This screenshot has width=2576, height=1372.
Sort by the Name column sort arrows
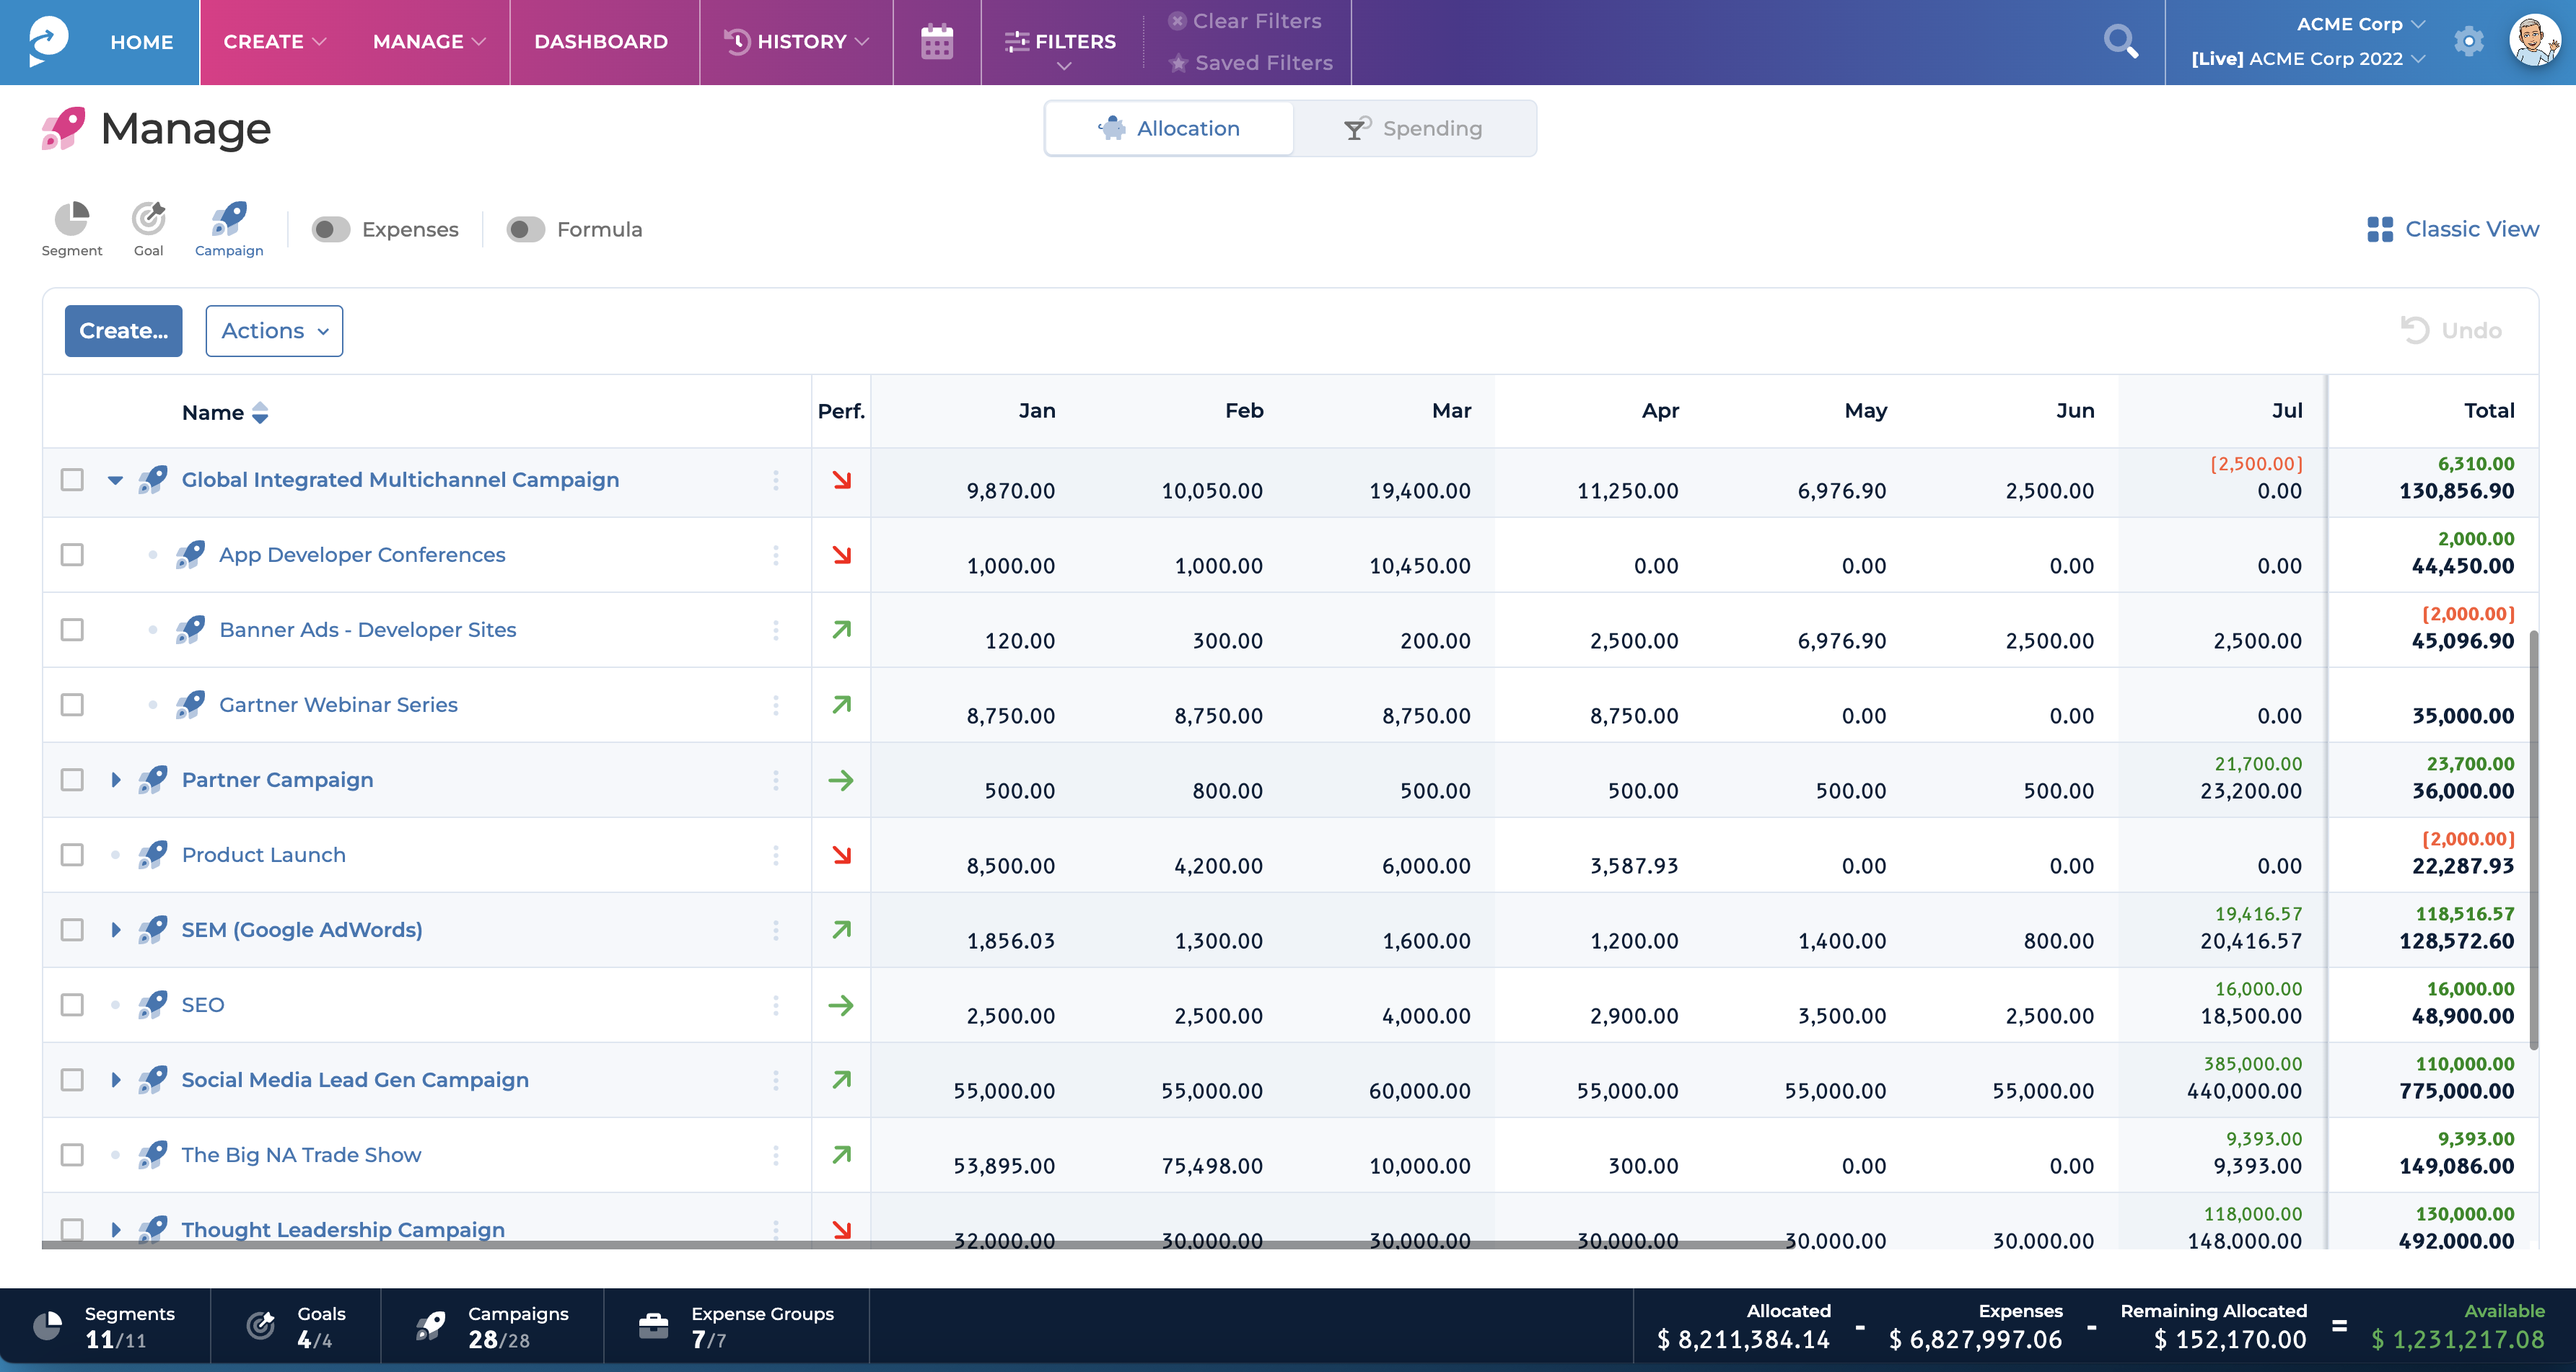(260, 412)
